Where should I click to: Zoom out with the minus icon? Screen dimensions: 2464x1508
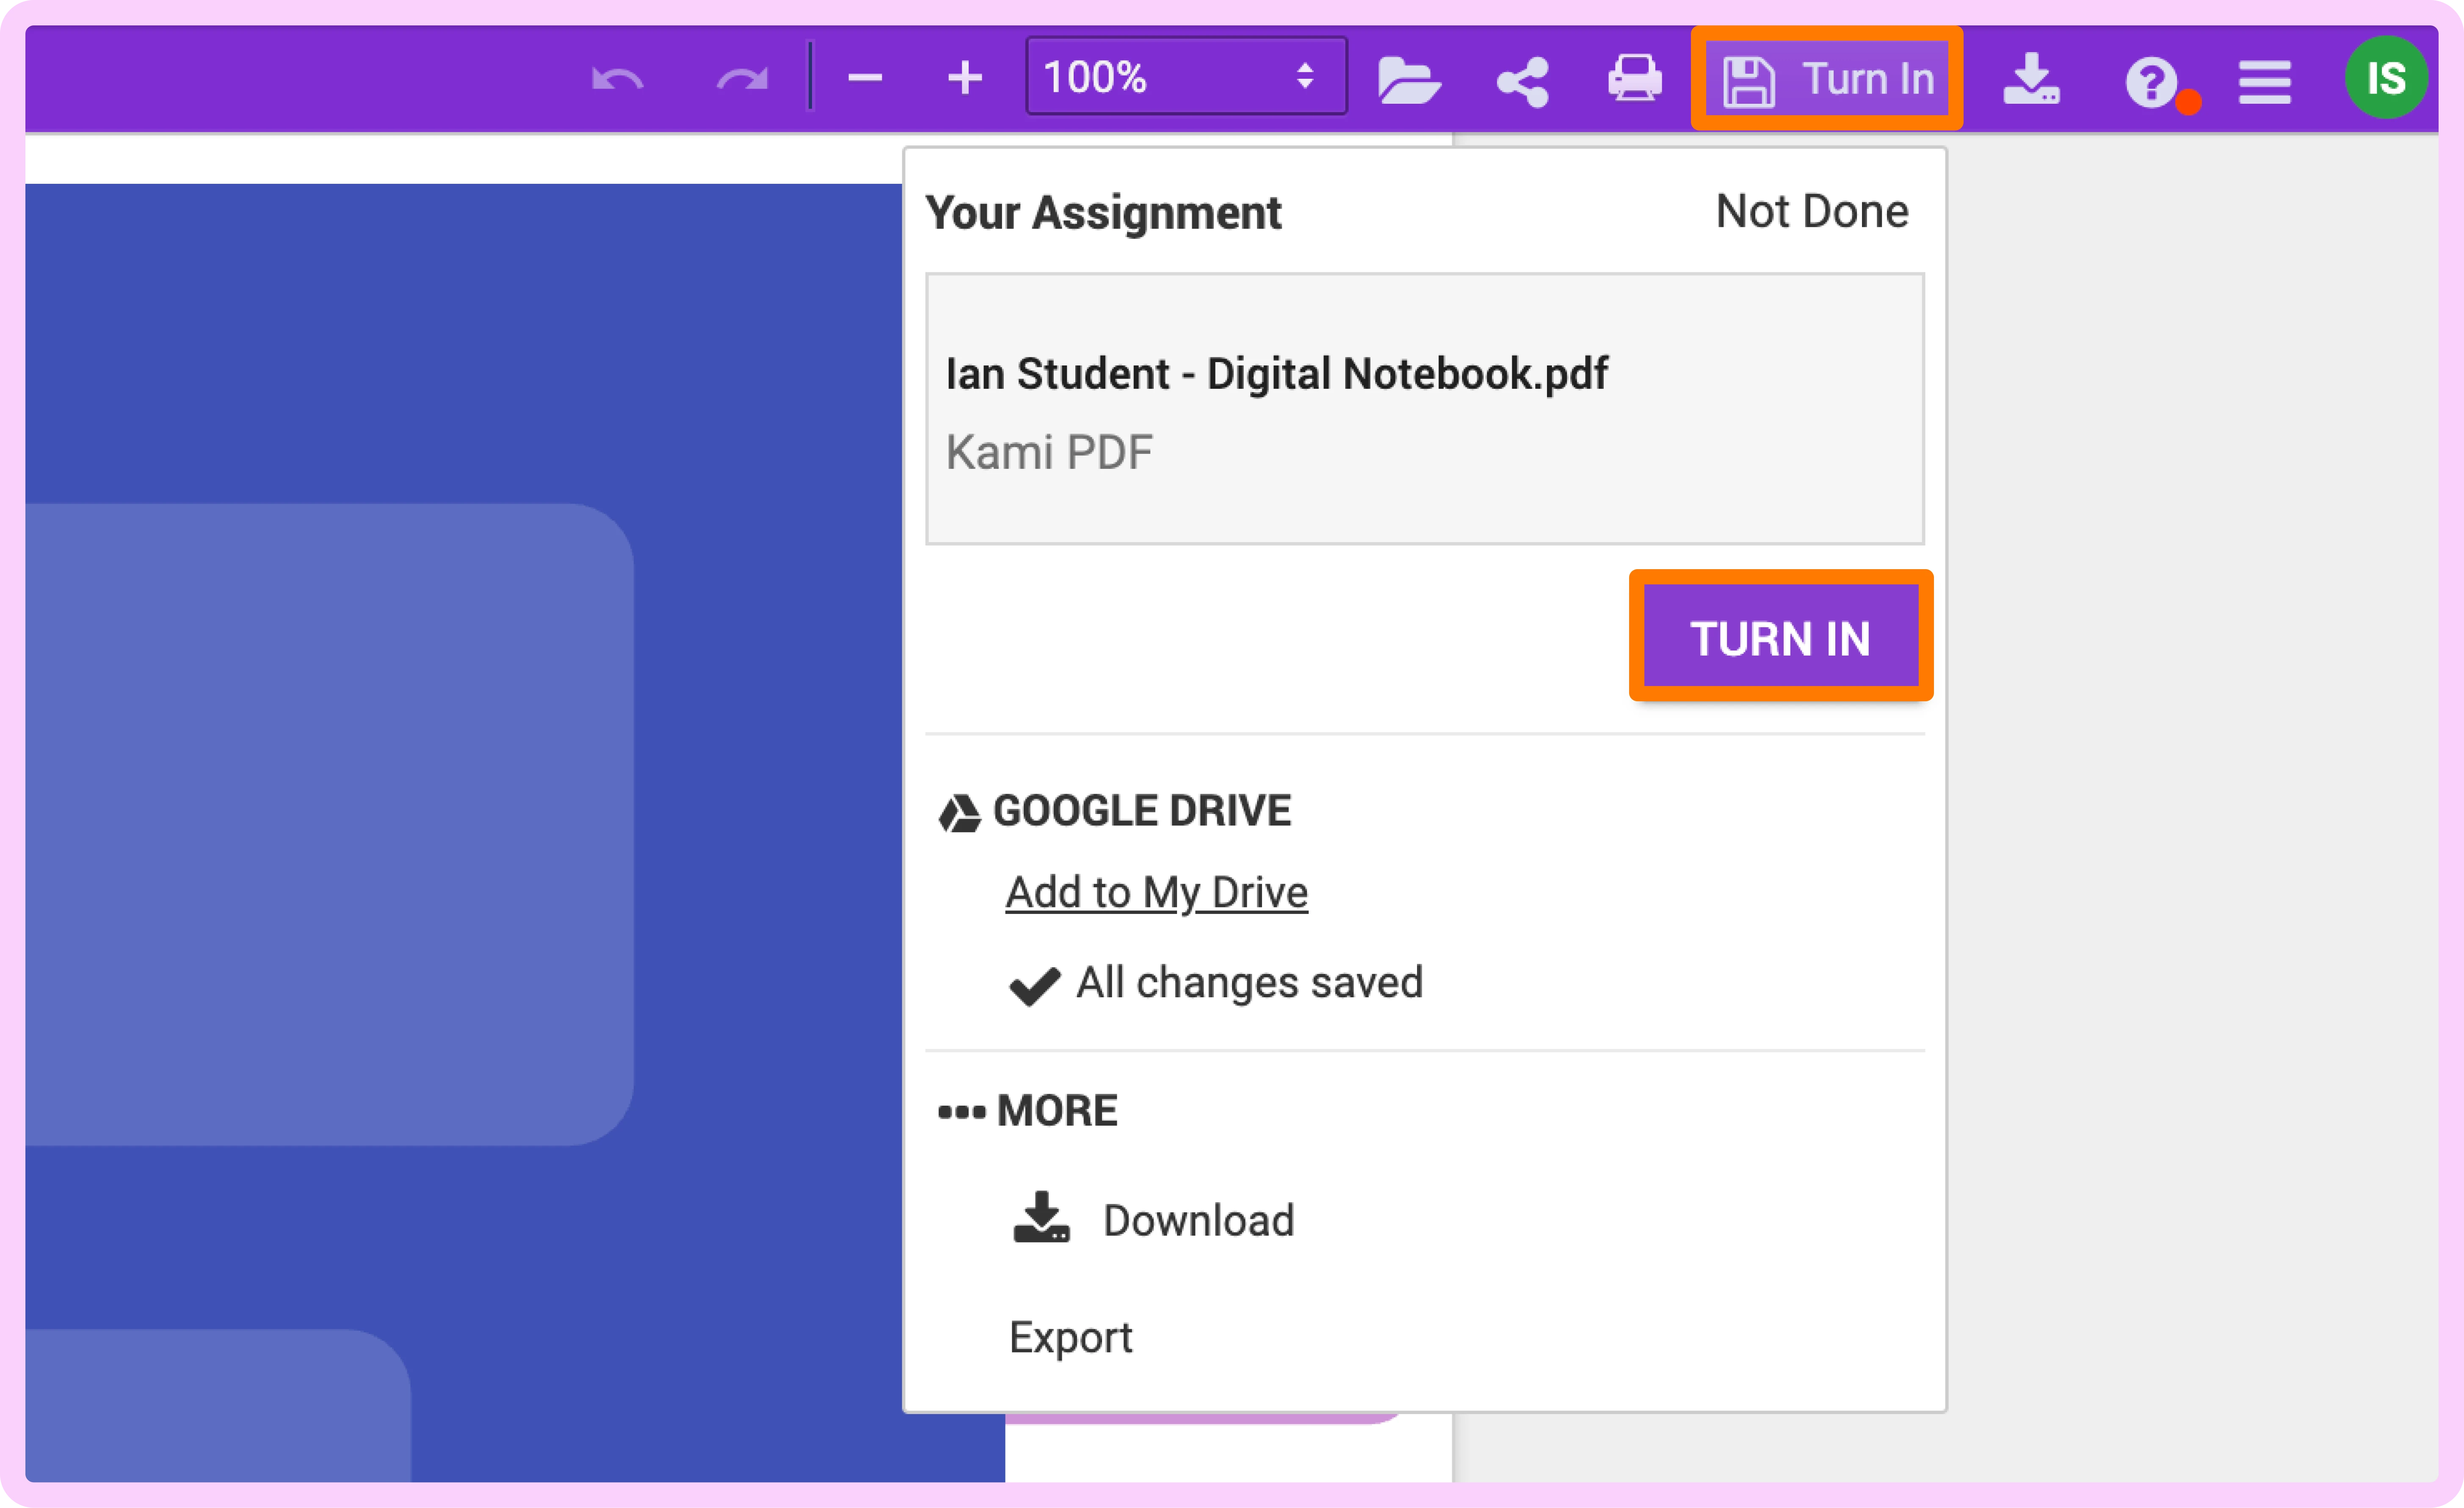point(865,78)
